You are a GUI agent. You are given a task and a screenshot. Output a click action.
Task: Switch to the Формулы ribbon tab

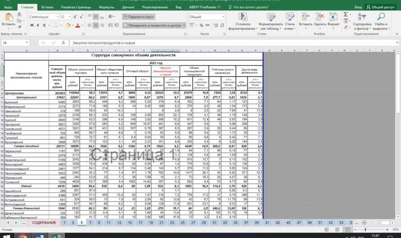(x=106, y=7)
